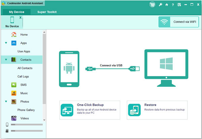Click the USB cable illustration
Viewport: 202px width, 139px height.
click(112, 69)
